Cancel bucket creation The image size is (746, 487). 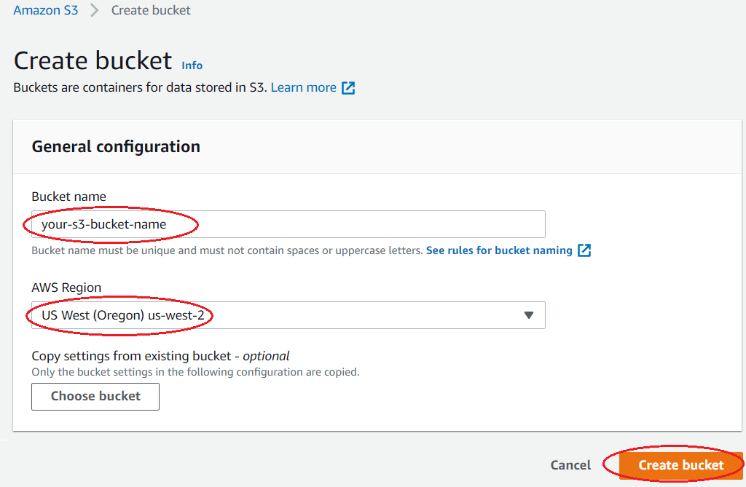pyautogui.click(x=570, y=465)
